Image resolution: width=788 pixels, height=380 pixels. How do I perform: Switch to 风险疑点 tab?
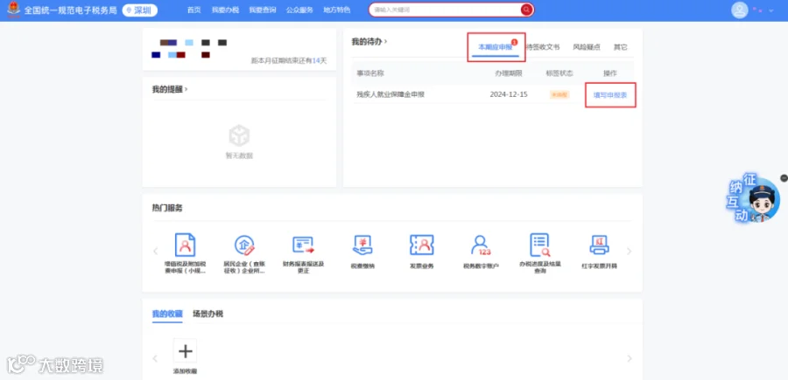coord(587,47)
